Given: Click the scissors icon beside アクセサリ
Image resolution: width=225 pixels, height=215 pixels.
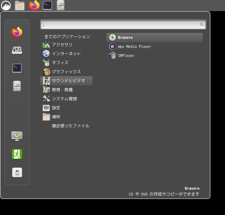Looking at the screenshot, I should tap(46, 45).
